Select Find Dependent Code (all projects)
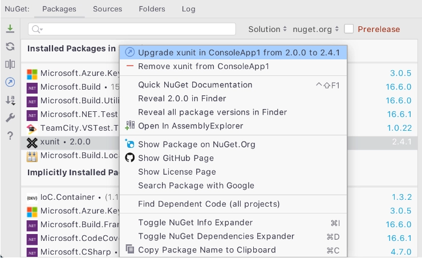The height and width of the screenshot is (258, 422). [x=233, y=204]
